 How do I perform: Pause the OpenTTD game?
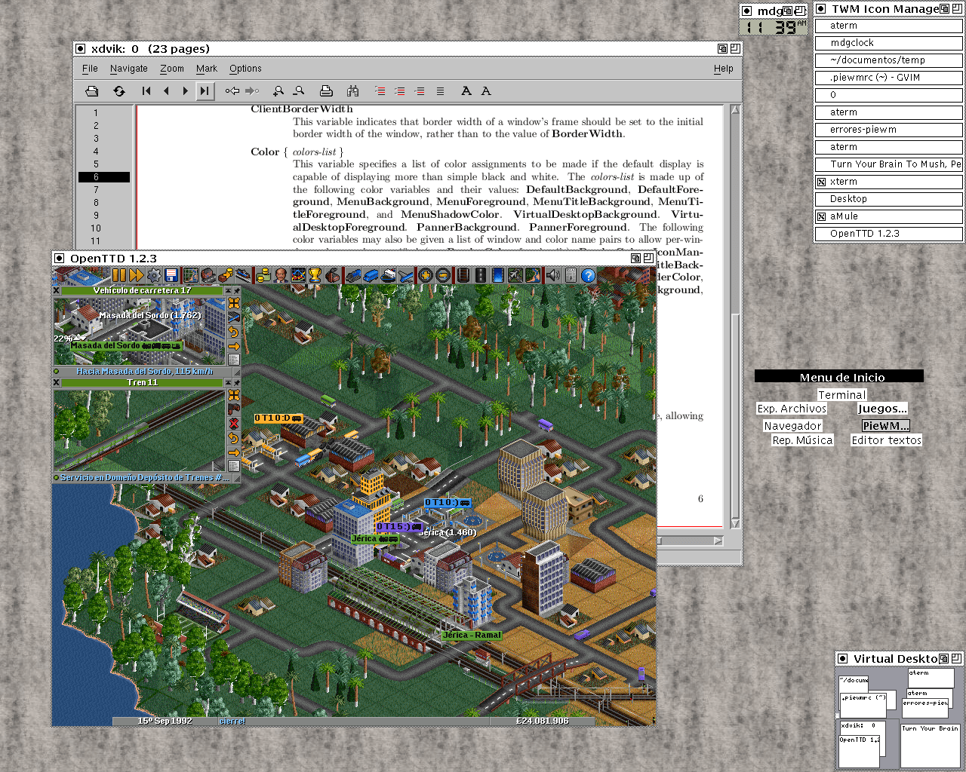pyautogui.click(x=119, y=276)
